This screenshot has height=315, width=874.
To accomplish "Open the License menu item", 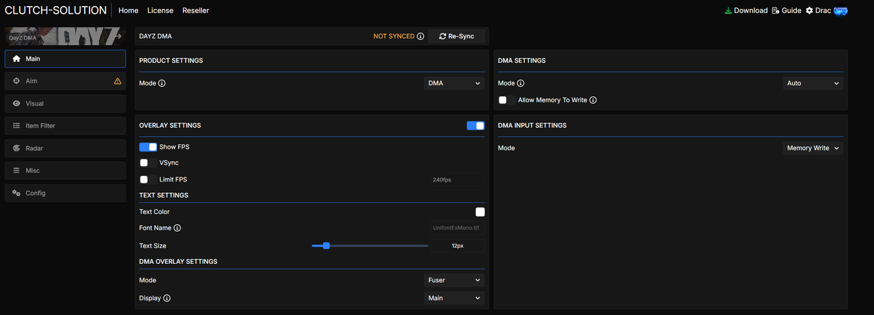I will point(160,10).
